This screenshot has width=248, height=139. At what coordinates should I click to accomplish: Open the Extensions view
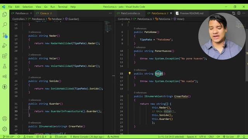[5, 56]
